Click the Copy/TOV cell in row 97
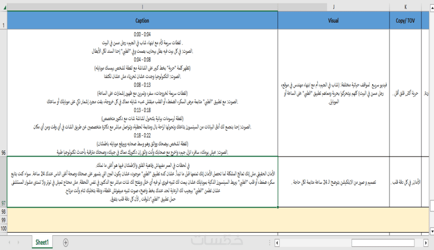 pos(405,182)
